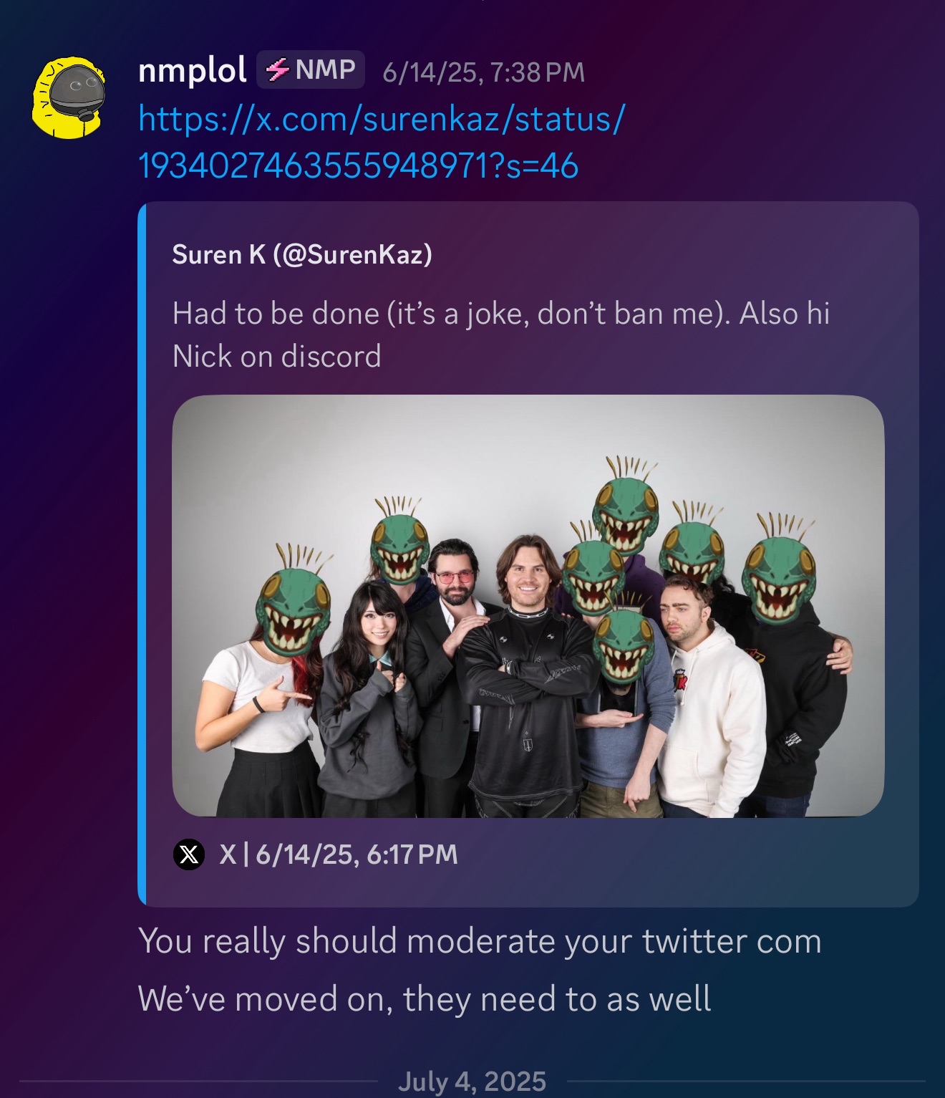Click the nmplol username
Image resolution: width=945 pixels, height=1098 pixels.
(192, 70)
